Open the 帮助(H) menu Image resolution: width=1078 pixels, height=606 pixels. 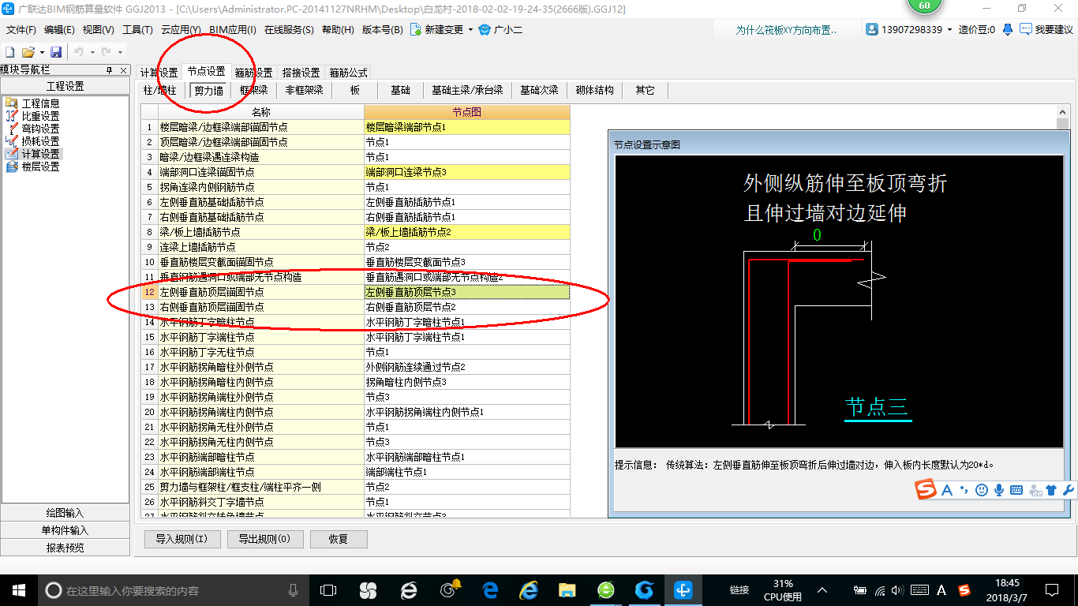coord(338,30)
